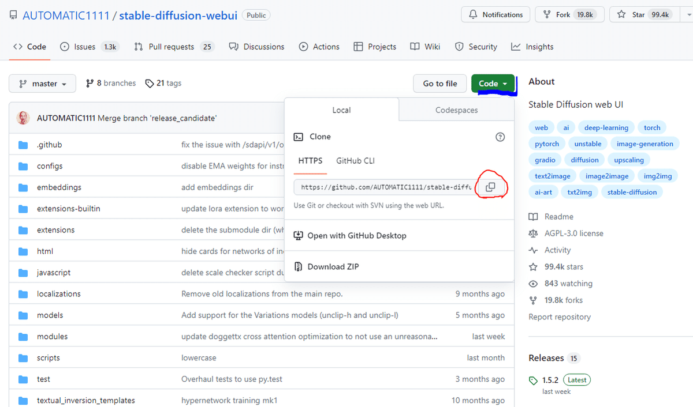Open the Releases heading link
The height and width of the screenshot is (407, 693).
[554, 358]
